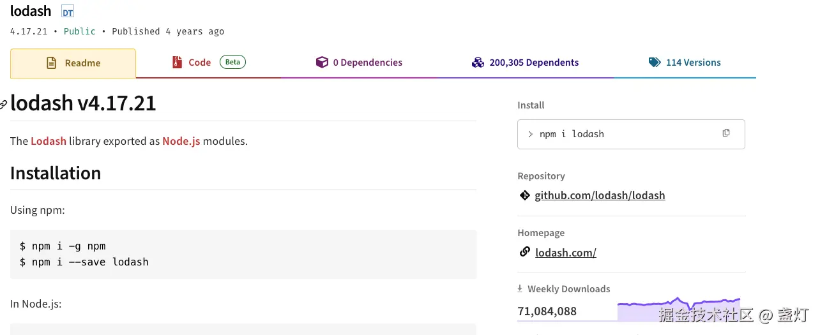Open the 114 Versions tab

(685, 63)
